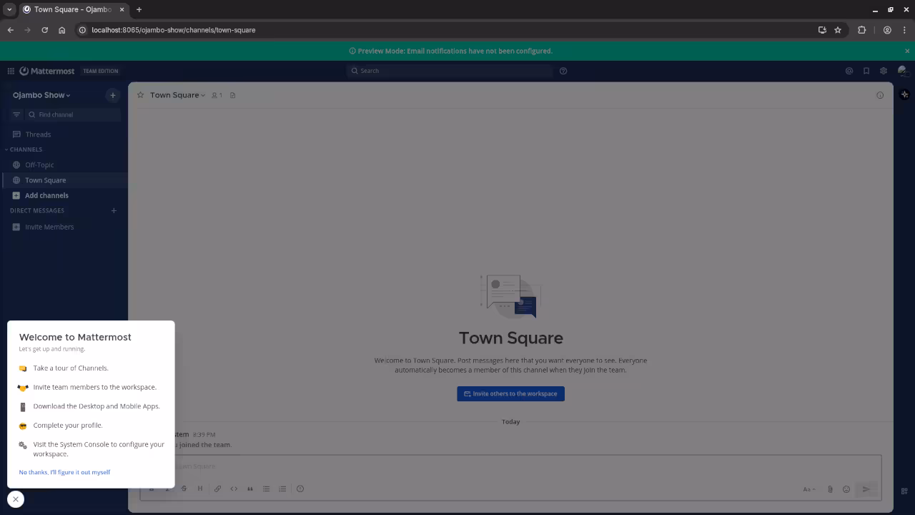This screenshot has height=515, width=915.
Task: Click the Search field in the top bar
Action: click(450, 71)
